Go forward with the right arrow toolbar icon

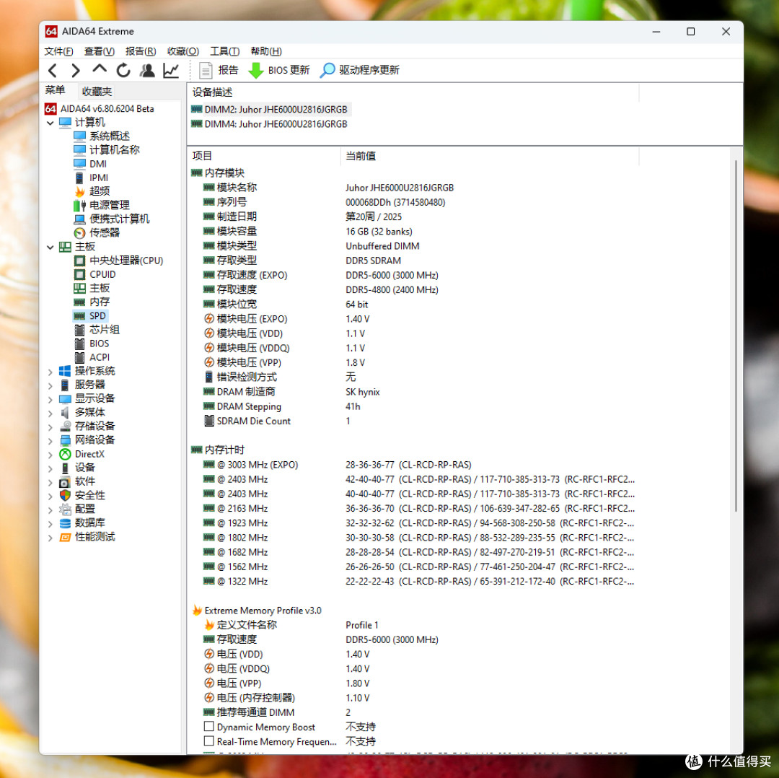(x=75, y=71)
